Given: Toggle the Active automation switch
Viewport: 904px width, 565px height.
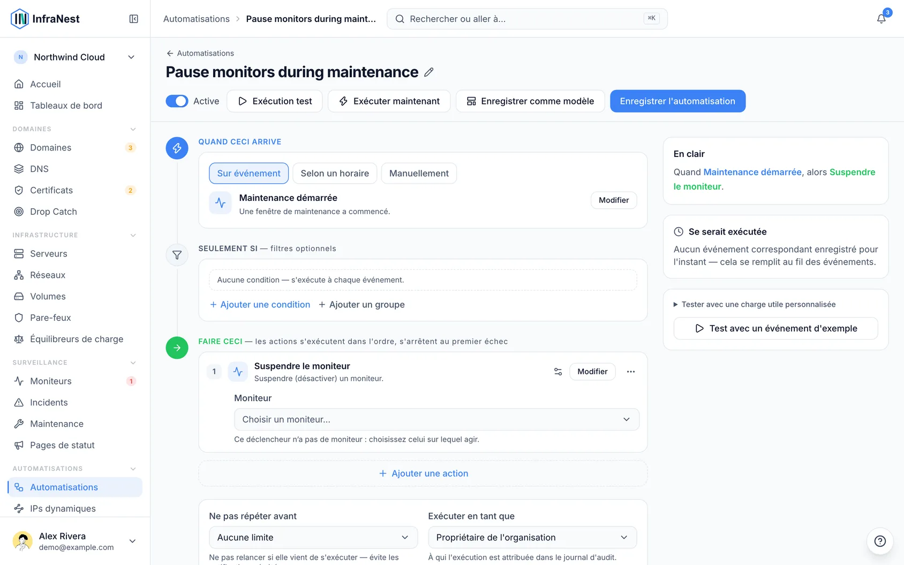Looking at the screenshot, I should (177, 101).
